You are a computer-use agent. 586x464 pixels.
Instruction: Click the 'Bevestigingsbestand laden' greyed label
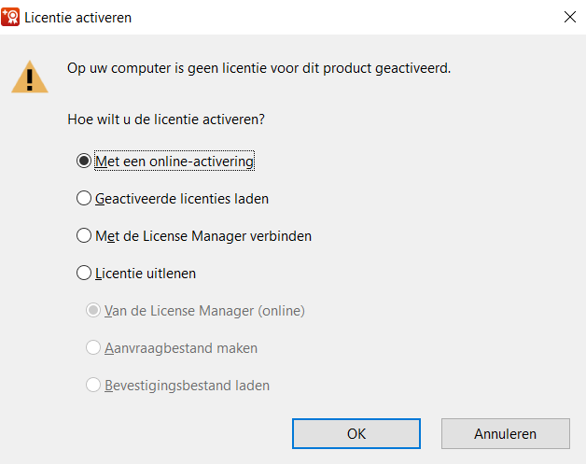click(187, 386)
